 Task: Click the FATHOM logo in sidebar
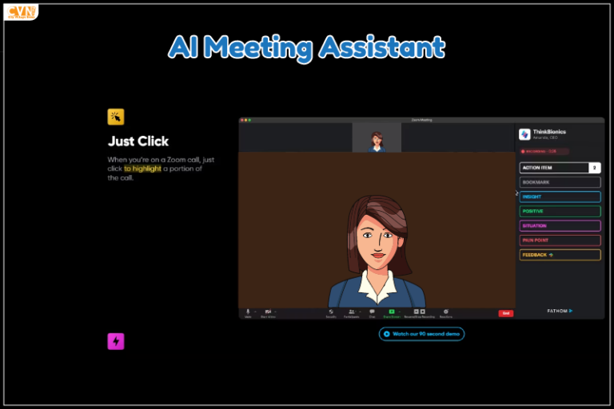[x=560, y=311]
